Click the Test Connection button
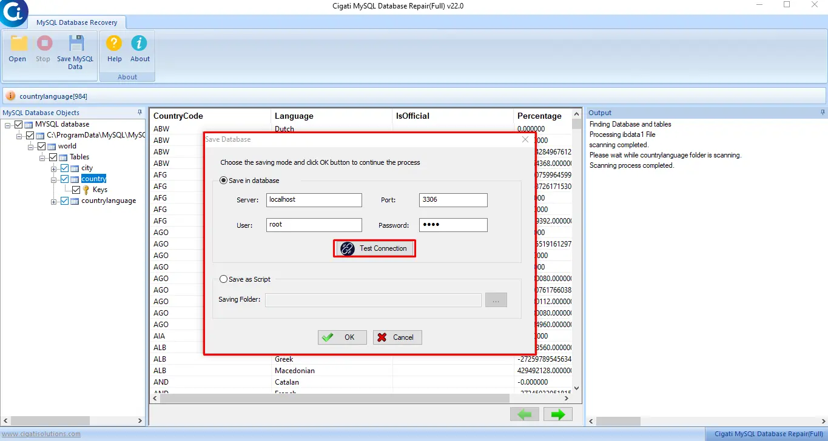828x441 pixels. click(x=374, y=248)
